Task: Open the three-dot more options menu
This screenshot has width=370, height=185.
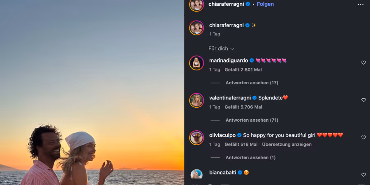Action: click(361, 4)
